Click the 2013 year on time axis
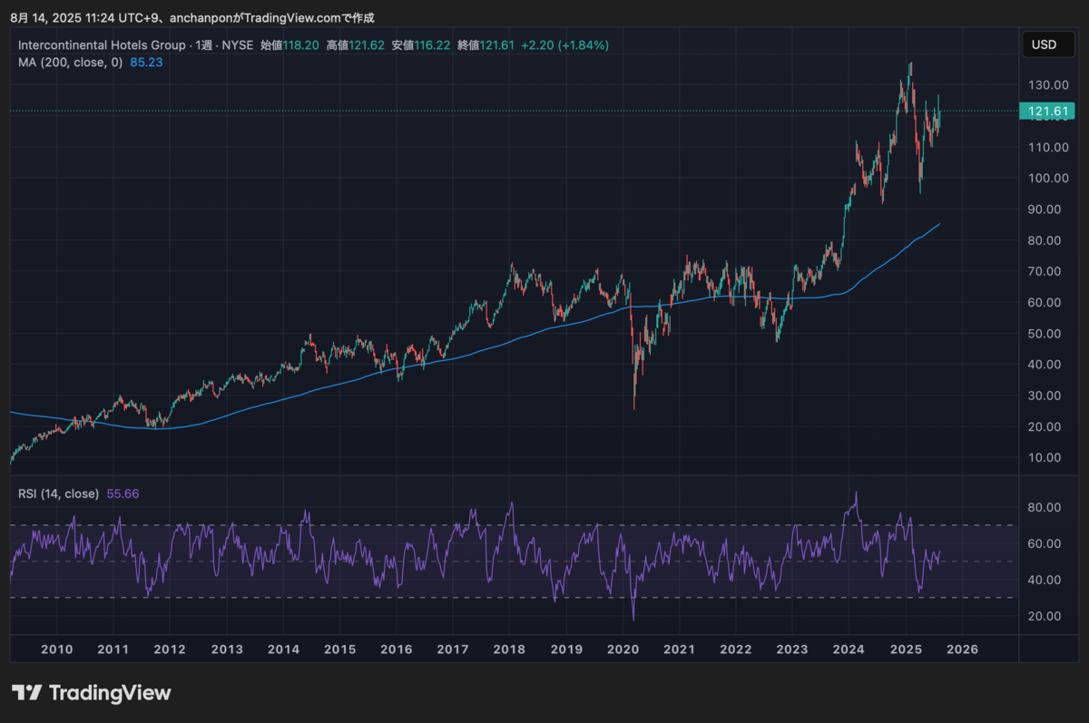1089x723 pixels. coord(227,650)
